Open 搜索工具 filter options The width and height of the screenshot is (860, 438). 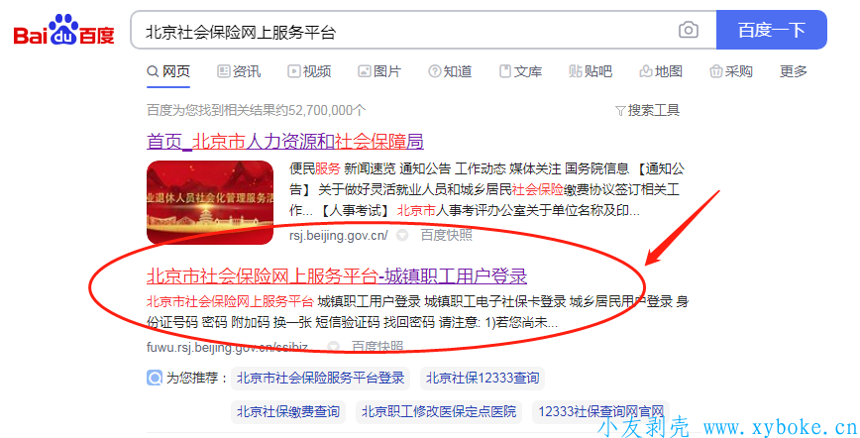[x=647, y=110]
